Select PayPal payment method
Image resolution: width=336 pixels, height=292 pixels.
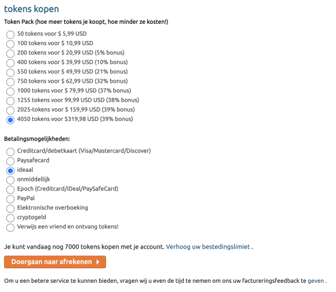pyautogui.click(x=10, y=199)
